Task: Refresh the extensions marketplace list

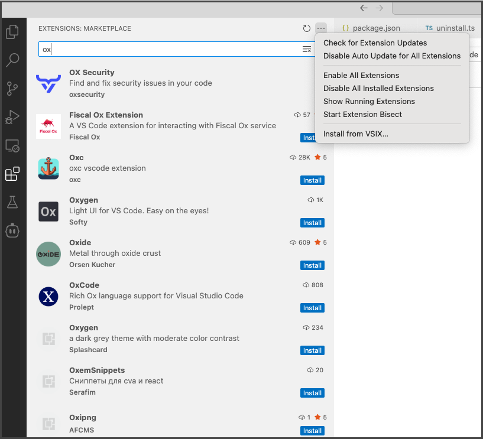Action: click(x=306, y=28)
